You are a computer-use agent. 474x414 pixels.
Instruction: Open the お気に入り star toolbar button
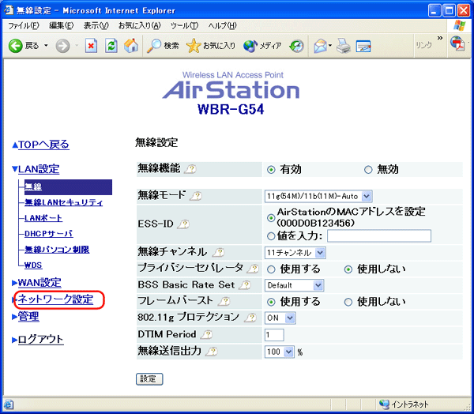211,46
